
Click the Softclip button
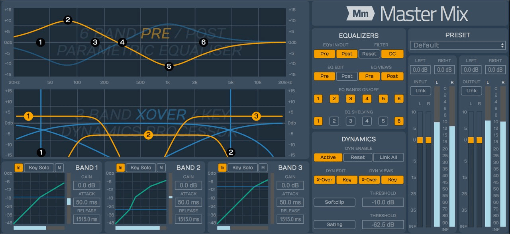pyautogui.click(x=334, y=202)
